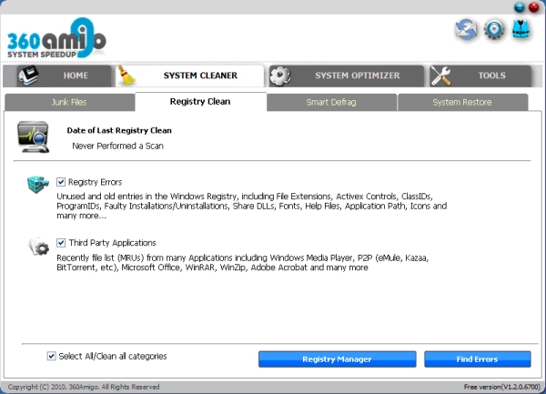Viewport: 546px width, 394px height.
Task: Click the 360Amigo System Speedup logo
Action: 56,38
